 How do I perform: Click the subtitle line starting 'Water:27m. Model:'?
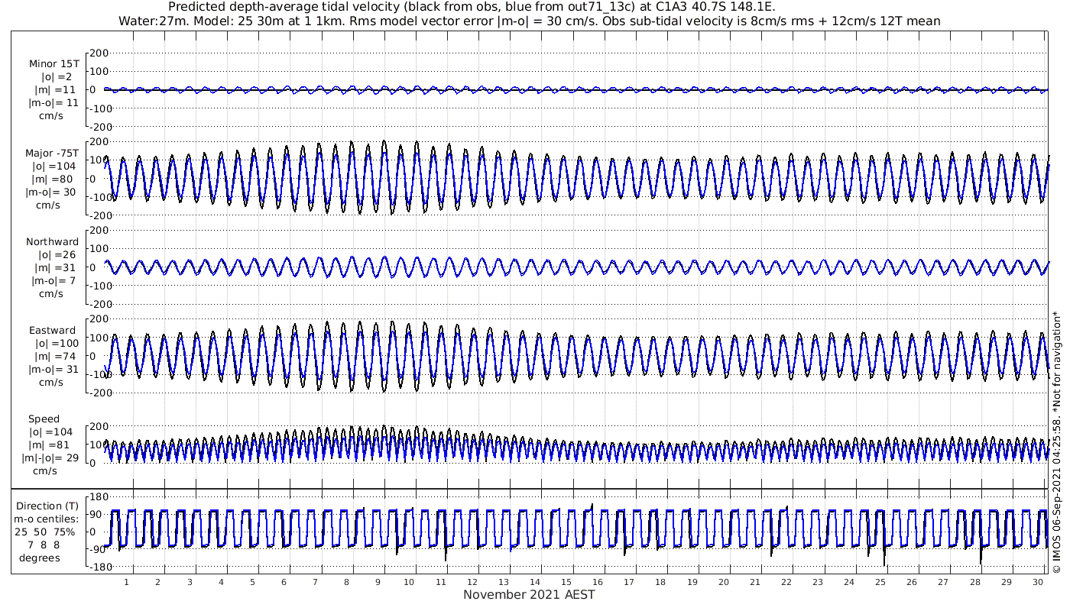pyautogui.click(x=530, y=21)
